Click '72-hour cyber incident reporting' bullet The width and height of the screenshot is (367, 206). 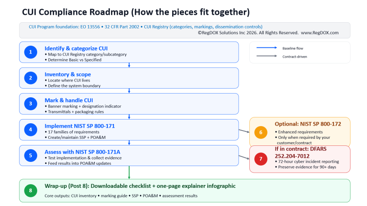(307, 162)
